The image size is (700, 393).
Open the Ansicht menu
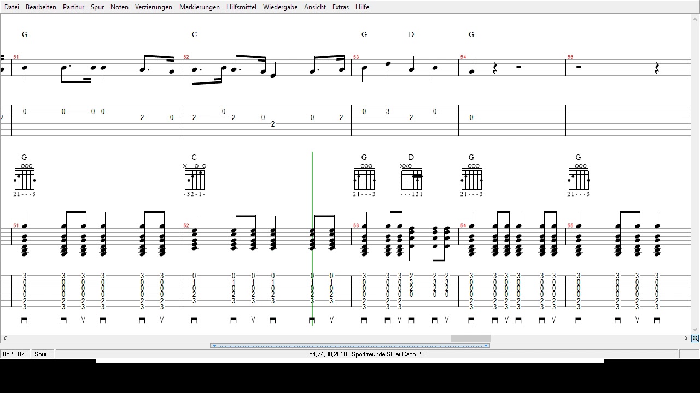(315, 7)
